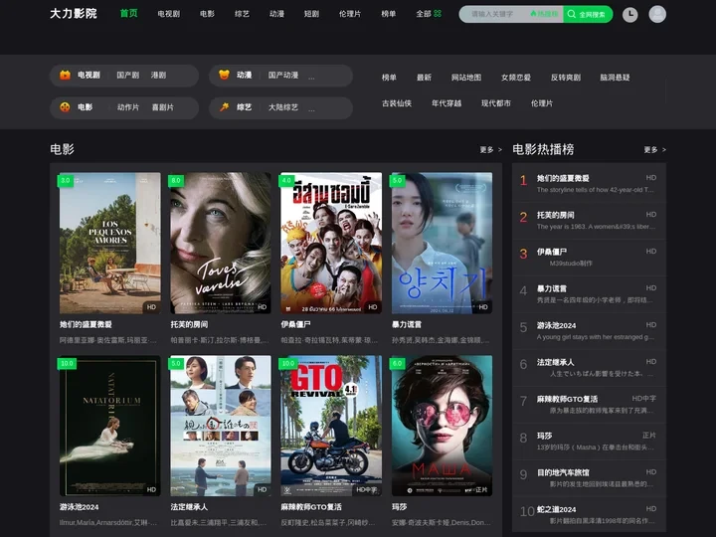This screenshot has height=537, width=716.
Task: Click the 综艺 category party icon
Action: 224,107
